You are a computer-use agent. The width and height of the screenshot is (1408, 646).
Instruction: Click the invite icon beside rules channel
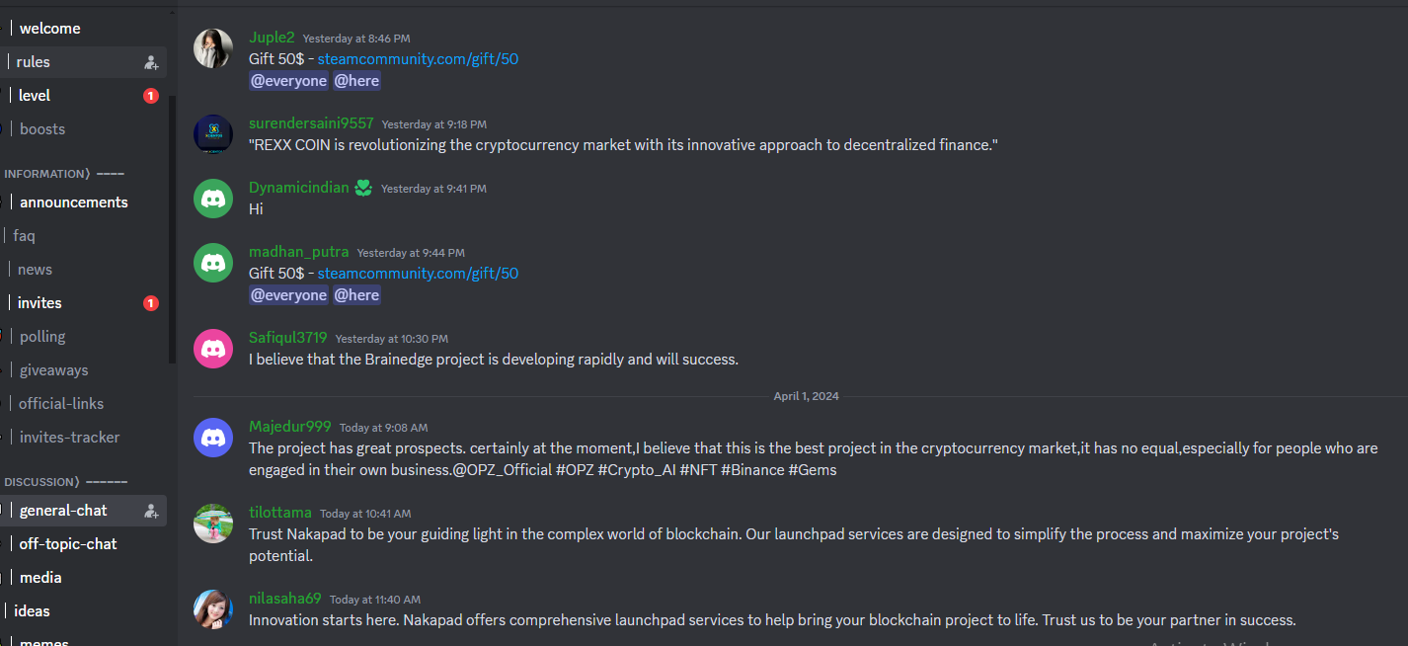151,62
